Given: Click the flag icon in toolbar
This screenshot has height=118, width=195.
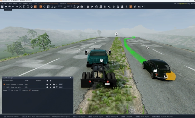Looking at the screenshot, I should [92, 6].
